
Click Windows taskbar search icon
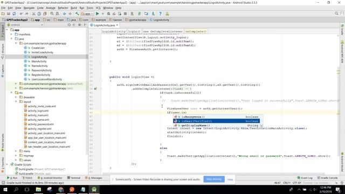[16, 189]
